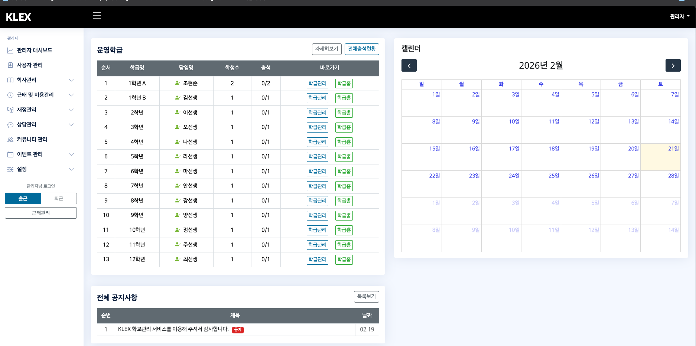Click the 자세히보기 button
This screenshot has width=696, height=346.
[326, 49]
